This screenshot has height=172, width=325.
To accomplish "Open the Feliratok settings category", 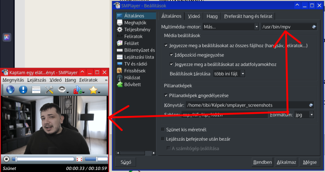I will tap(136, 36).
